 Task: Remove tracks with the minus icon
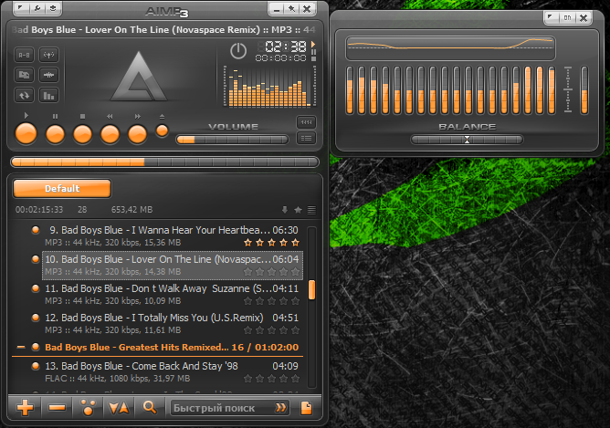tap(57, 408)
